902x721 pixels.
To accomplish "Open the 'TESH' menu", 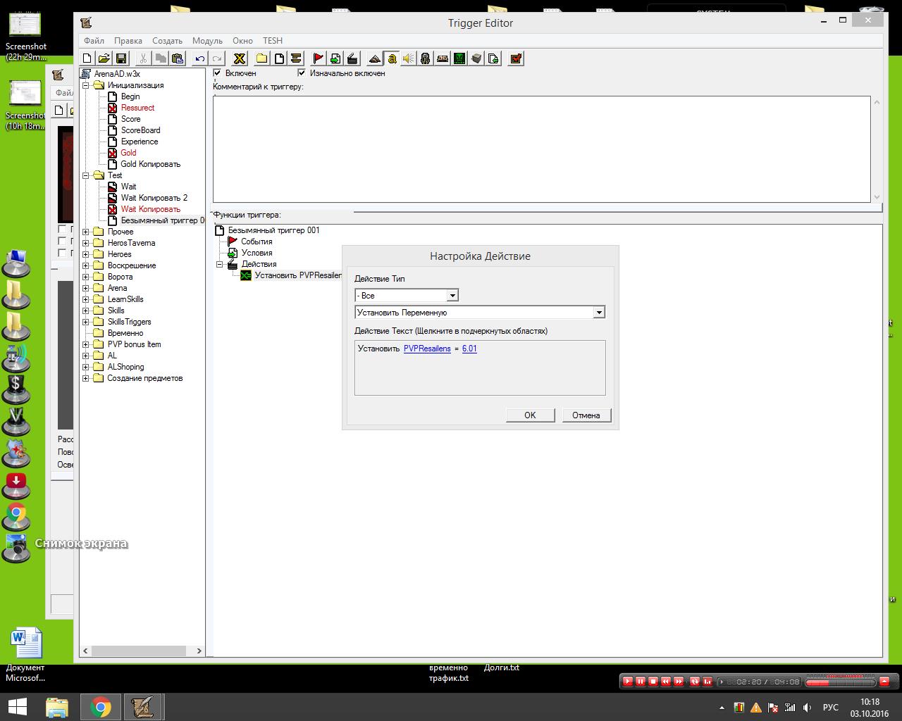I will [273, 41].
